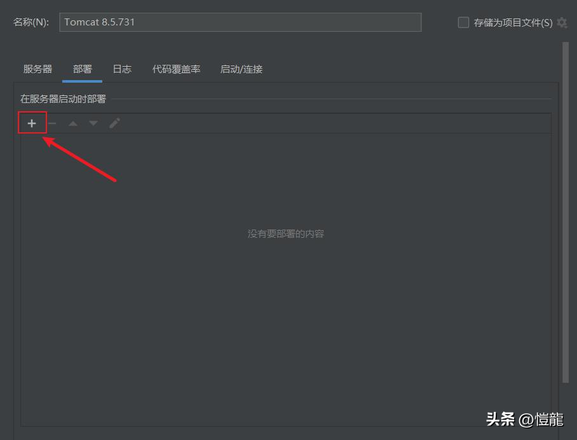Switch to the 启动/连接 tab
This screenshot has height=440, width=577.
click(x=241, y=69)
